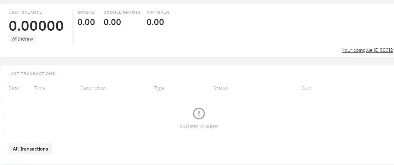Click the Type column header

pyautogui.click(x=159, y=88)
